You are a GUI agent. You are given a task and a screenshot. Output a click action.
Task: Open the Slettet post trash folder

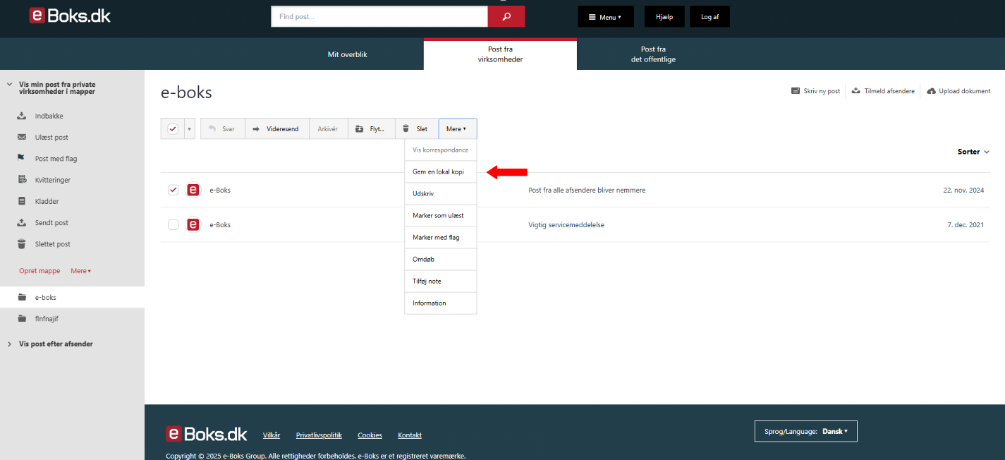click(52, 244)
